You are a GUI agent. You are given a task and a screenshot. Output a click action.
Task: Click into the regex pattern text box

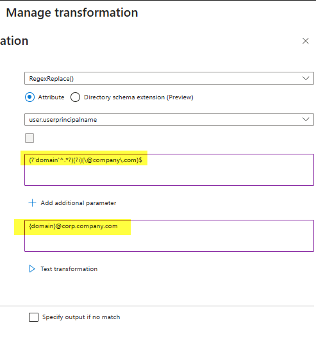(x=169, y=170)
